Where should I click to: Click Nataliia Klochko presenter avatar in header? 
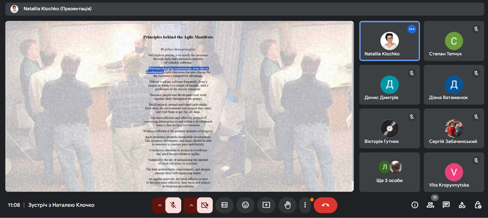pos(14,9)
